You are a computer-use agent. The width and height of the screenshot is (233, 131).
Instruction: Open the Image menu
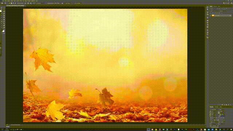pos(8,1)
